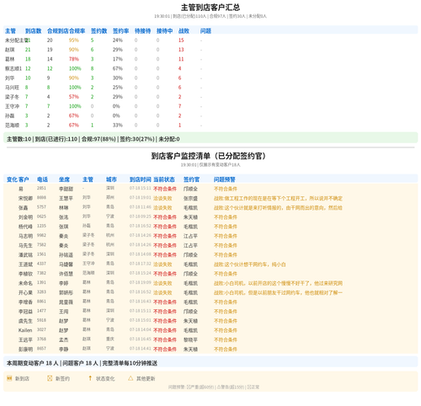Click the 当前状态 column header

pos(164,179)
